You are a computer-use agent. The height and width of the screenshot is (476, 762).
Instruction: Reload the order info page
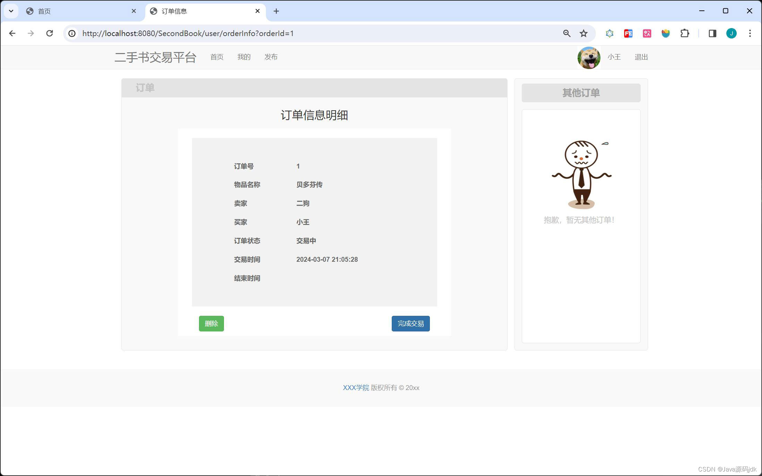(50, 33)
